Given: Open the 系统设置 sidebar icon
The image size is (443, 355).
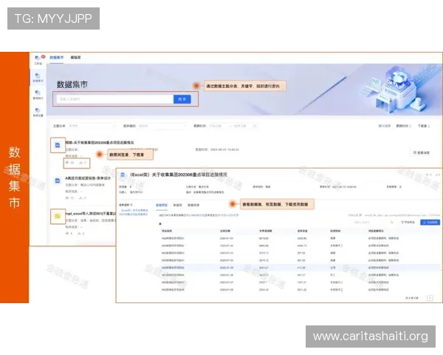Looking at the screenshot, I should tap(38, 112).
